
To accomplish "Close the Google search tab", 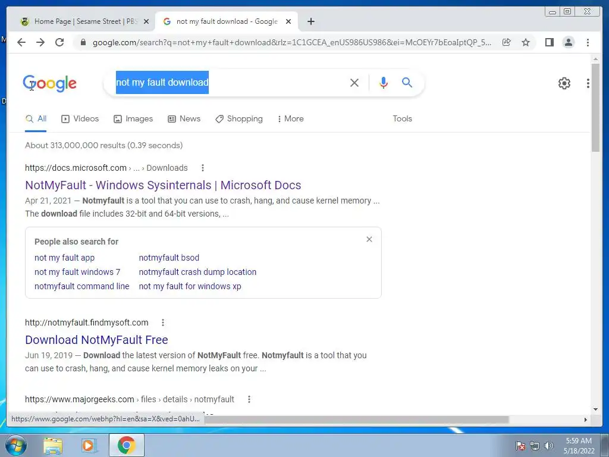I will click(288, 21).
